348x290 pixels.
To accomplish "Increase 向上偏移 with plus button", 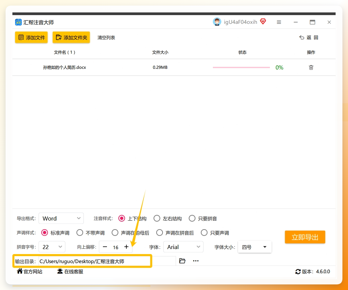I will click(x=126, y=247).
